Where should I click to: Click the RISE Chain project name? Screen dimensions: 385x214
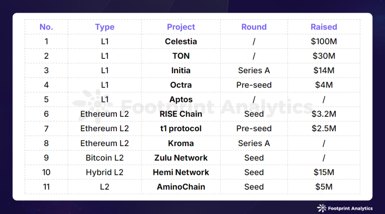(x=181, y=114)
